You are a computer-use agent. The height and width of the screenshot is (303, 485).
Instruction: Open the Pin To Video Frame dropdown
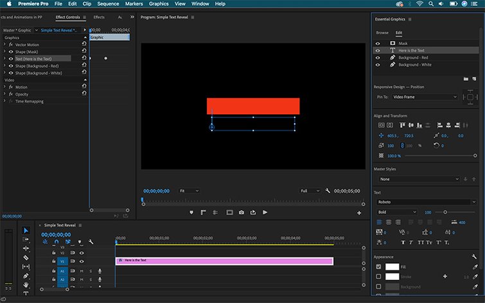tap(425, 97)
